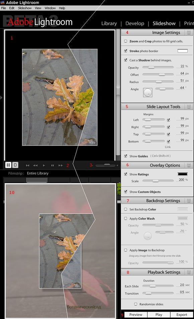The width and height of the screenshot is (194, 319).
Task: Pick stroke border white color swatch
Action: (183, 51)
